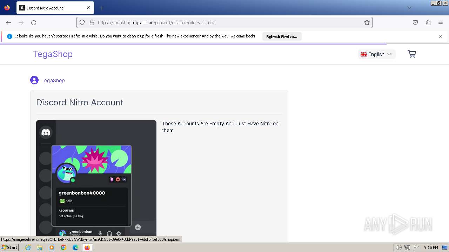This screenshot has height=252, width=449.
Task: Expand the list all tabs chevron
Action: pos(409,8)
